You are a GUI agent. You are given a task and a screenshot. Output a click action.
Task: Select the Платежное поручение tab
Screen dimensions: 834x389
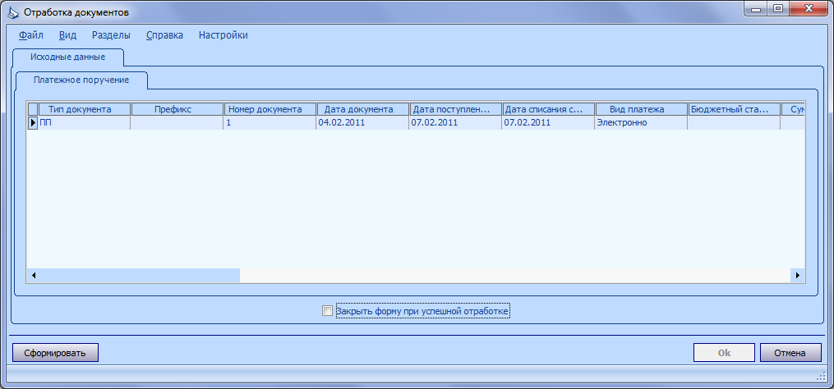coord(81,80)
